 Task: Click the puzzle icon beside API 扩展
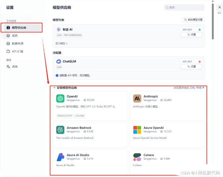tap(8, 51)
